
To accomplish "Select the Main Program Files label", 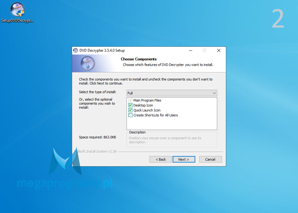I will (147, 100).
